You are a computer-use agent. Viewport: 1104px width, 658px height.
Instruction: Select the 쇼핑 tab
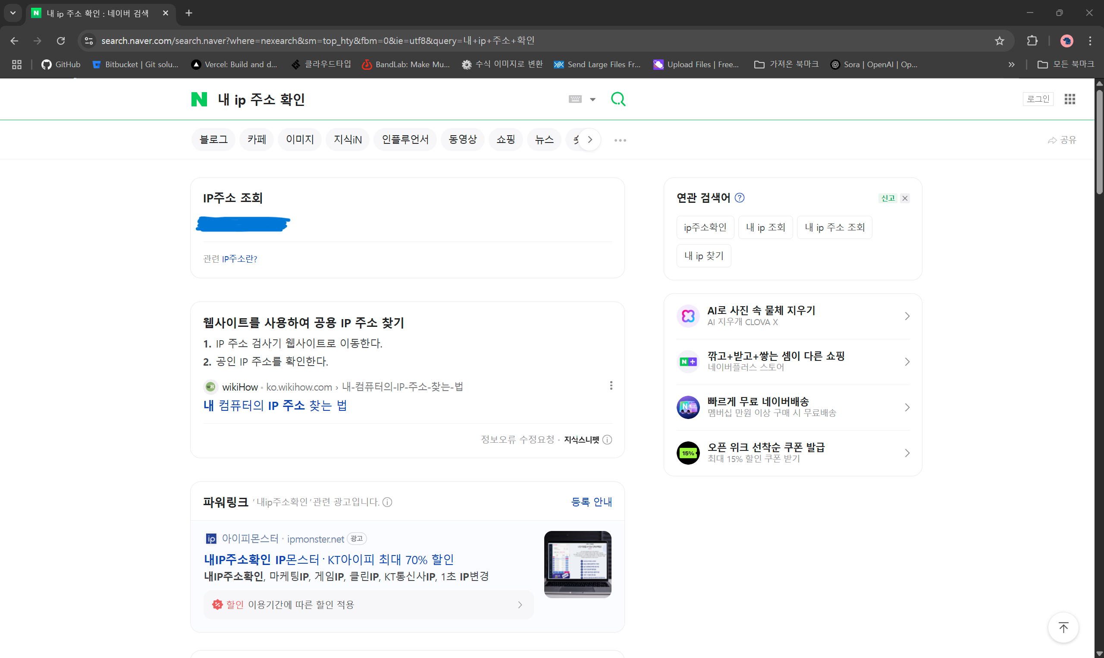[x=505, y=140]
